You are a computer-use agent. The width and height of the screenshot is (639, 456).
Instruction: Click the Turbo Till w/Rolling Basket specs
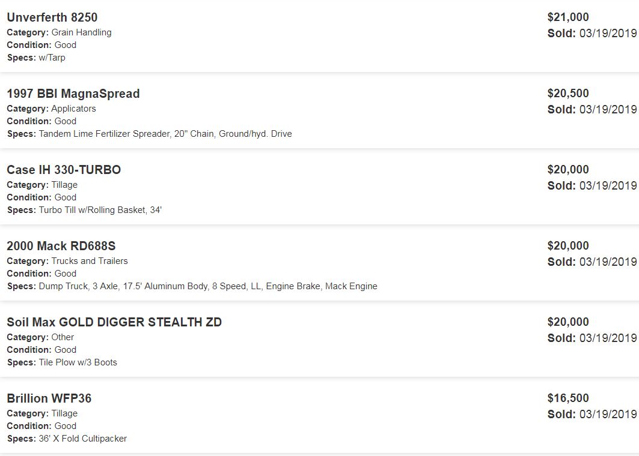tap(100, 210)
